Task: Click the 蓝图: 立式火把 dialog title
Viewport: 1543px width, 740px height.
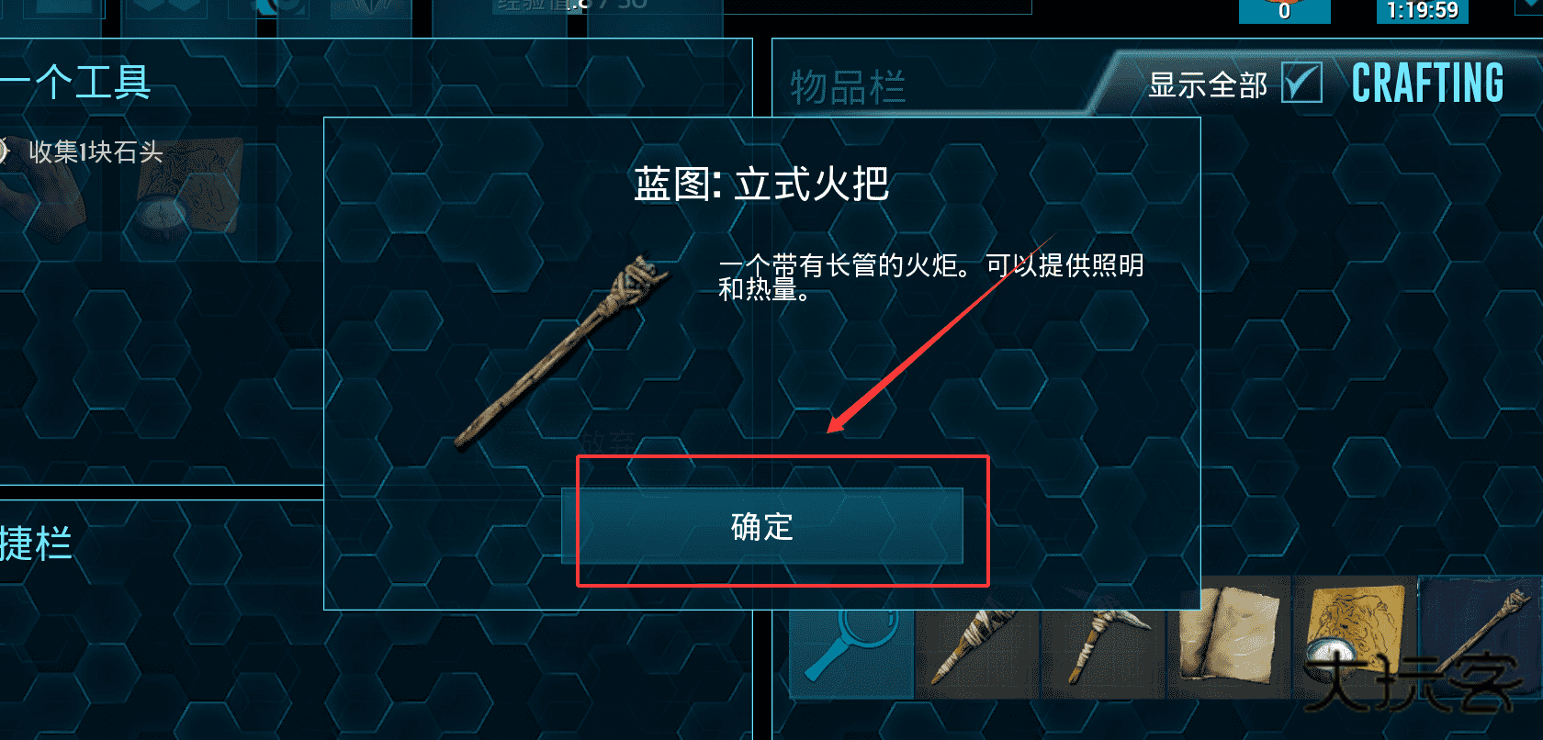Action: point(761,184)
